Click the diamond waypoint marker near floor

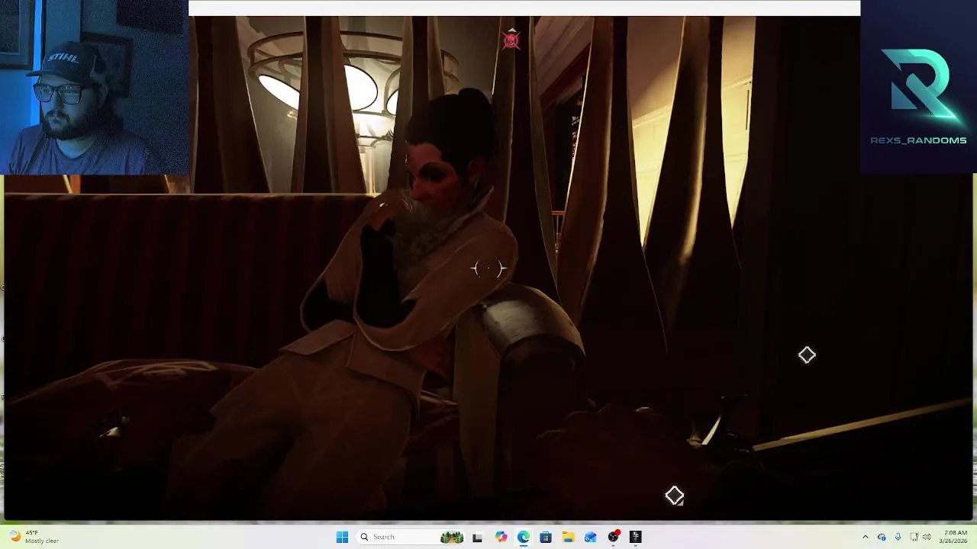click(x=674, y=496)
